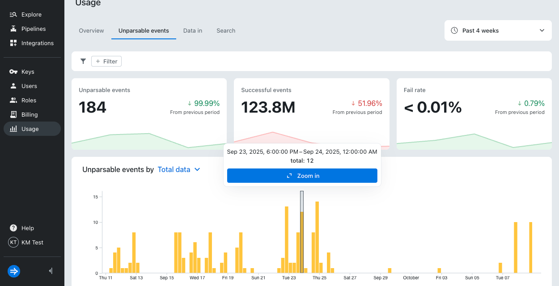559x286 pixels.
Task: Click the Zoom in button
Action: point(302,176)
